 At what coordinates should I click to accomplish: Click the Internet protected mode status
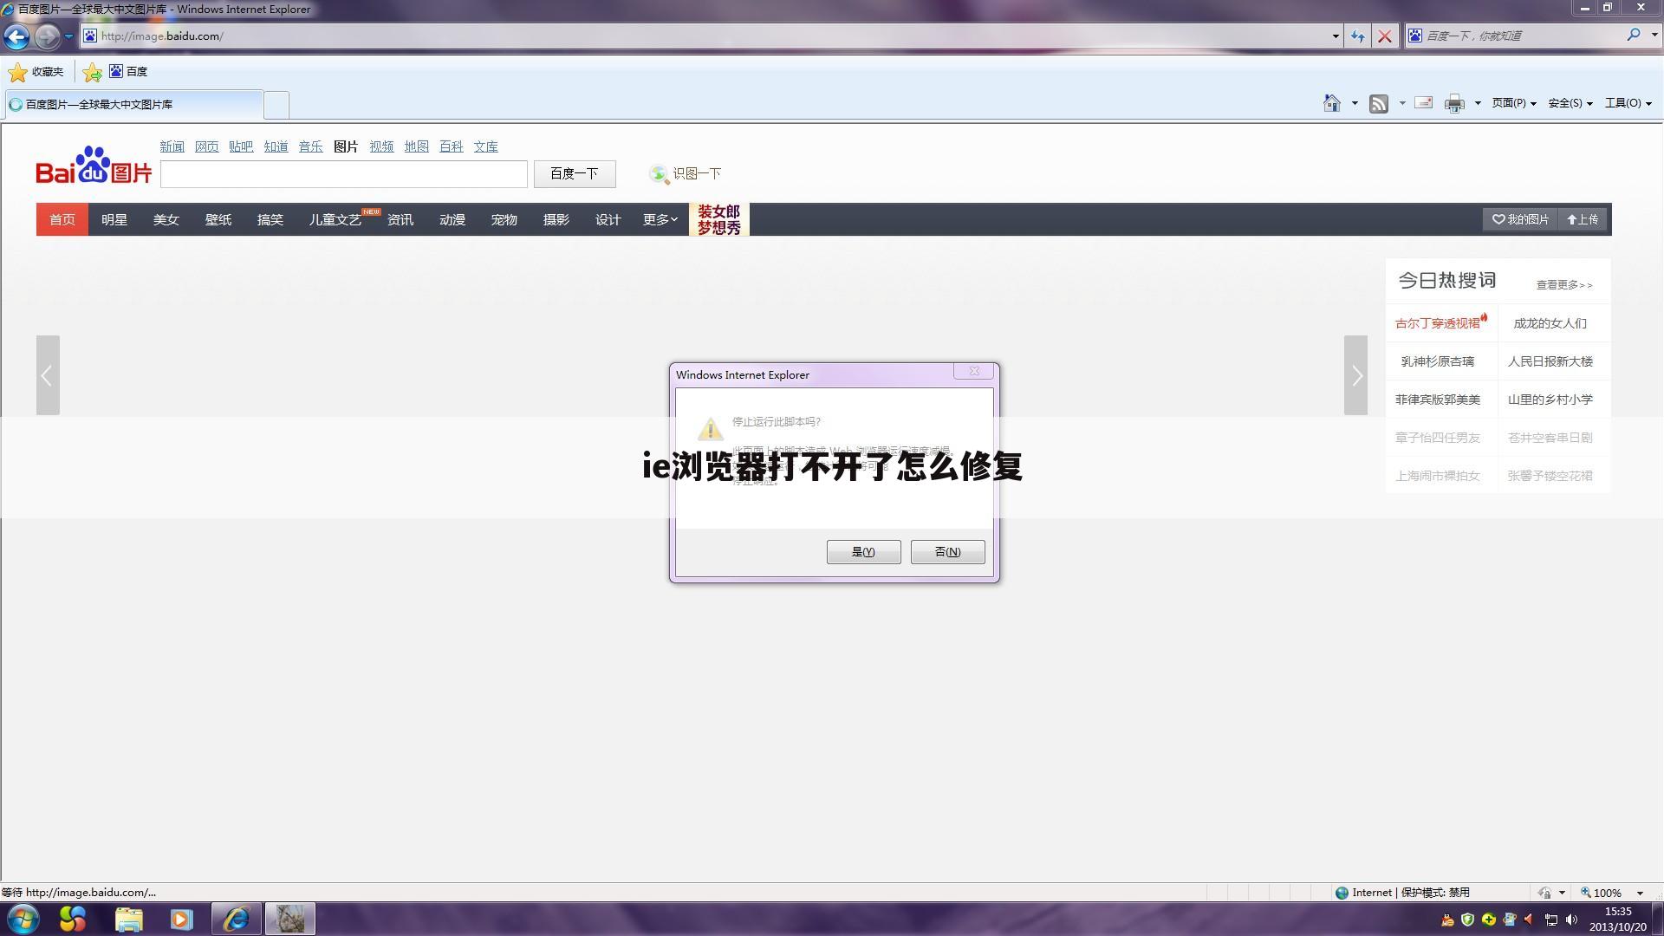pyautogui.click(x=1402, y=893)
